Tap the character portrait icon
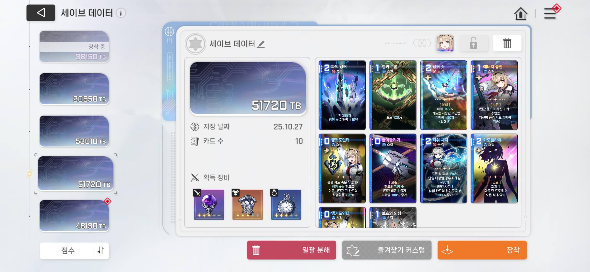Viewport: 590px width, 272px height. coord(445,43)
